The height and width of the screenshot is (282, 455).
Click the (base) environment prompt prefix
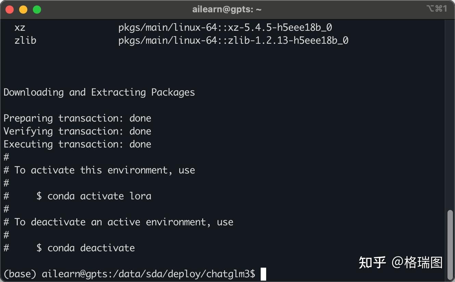click(20, 274)
